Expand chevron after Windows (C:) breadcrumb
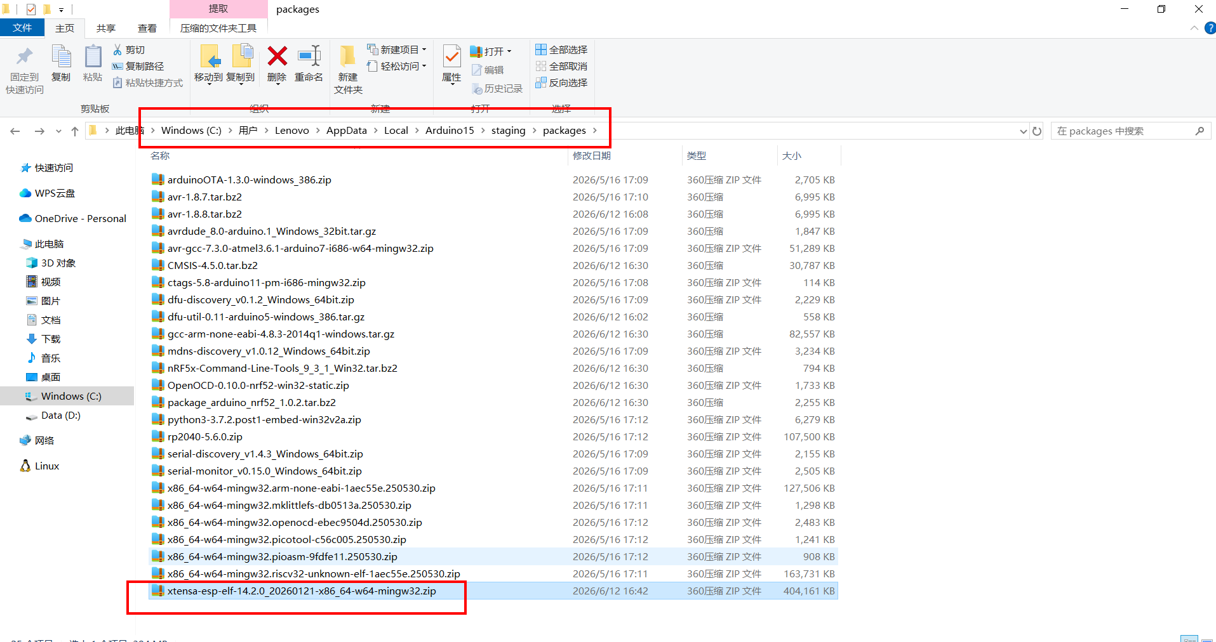Image resolution: width=1216 pixels, height=642 pixels. click(x=230, y=130)
